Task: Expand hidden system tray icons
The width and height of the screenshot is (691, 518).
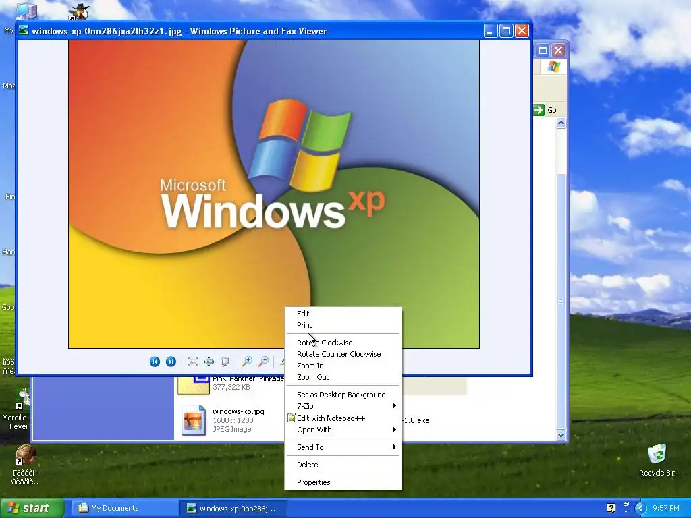Action: click(x=640, y=508)
